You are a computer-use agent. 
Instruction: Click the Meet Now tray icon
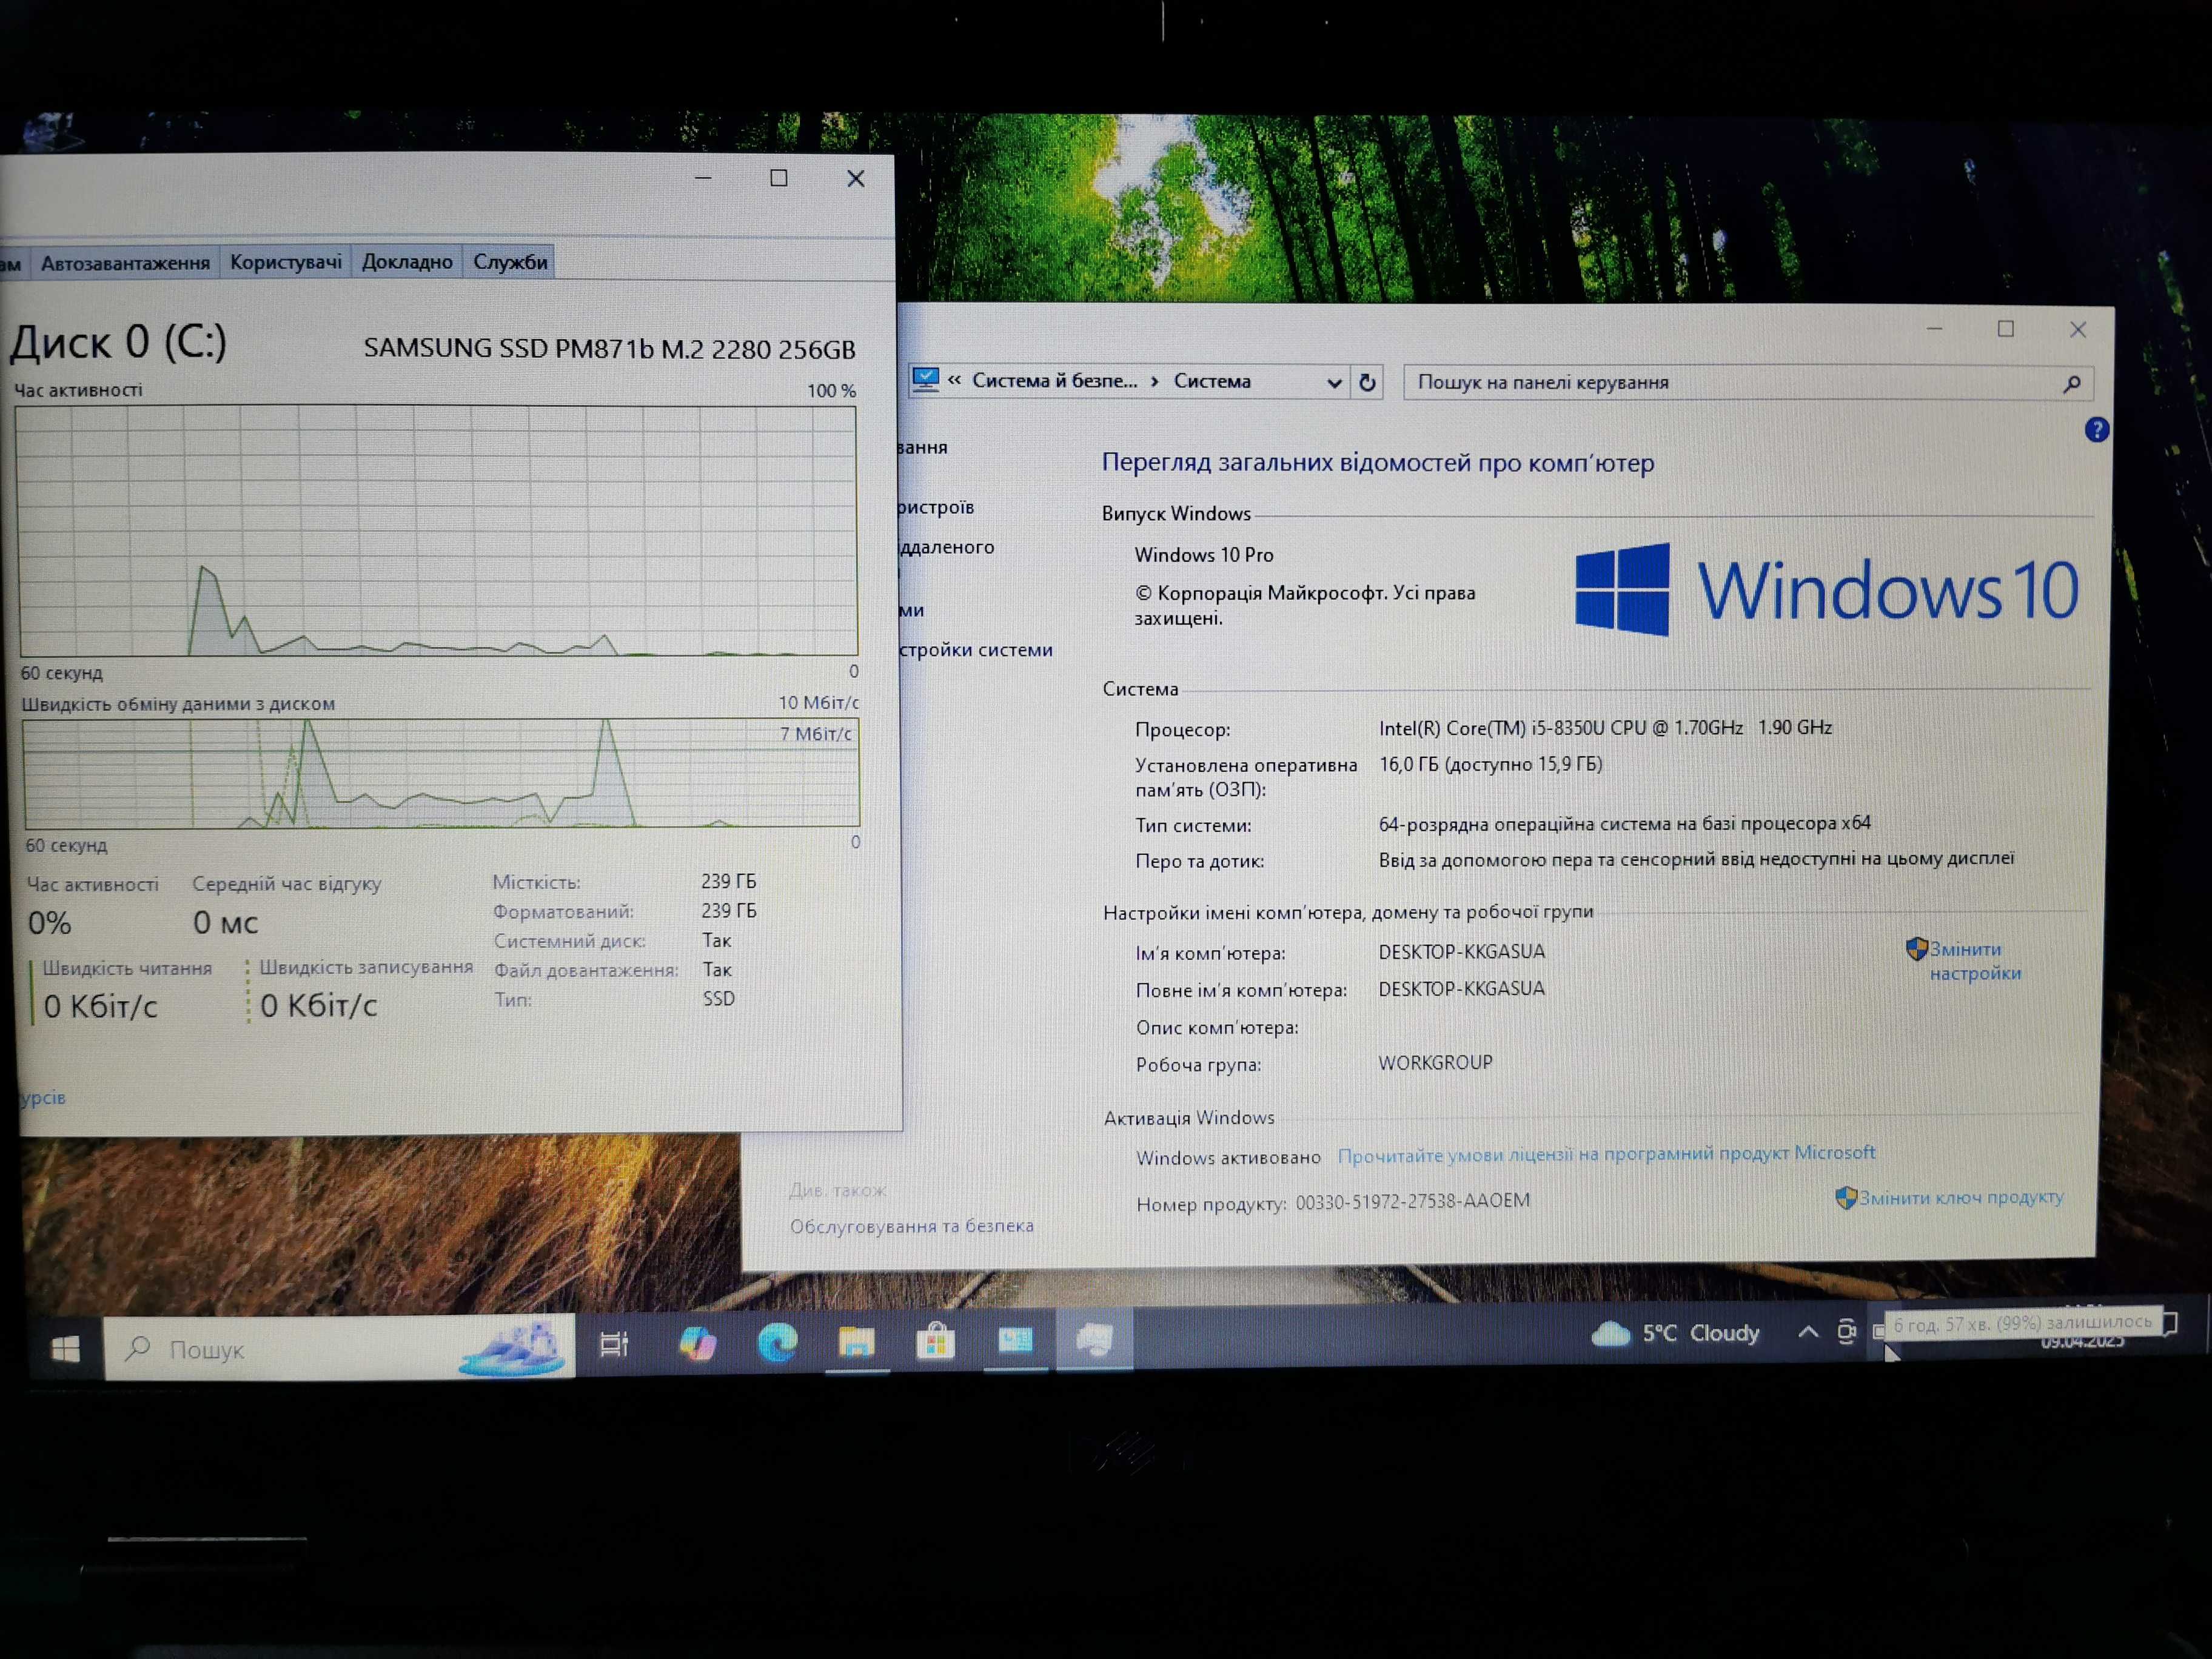point(1846,1331)
